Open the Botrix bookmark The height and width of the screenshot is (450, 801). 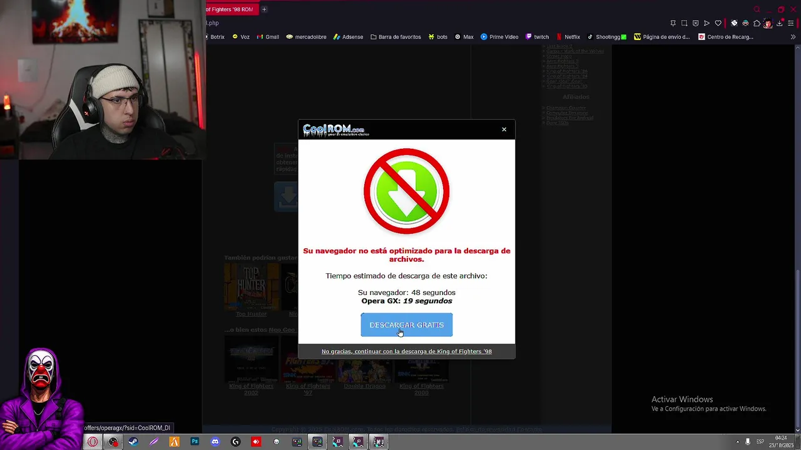click(x=215, y=37)
